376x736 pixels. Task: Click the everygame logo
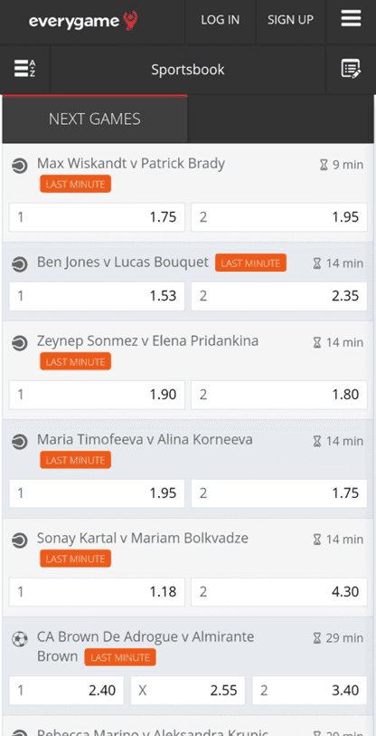coord(83,21)
